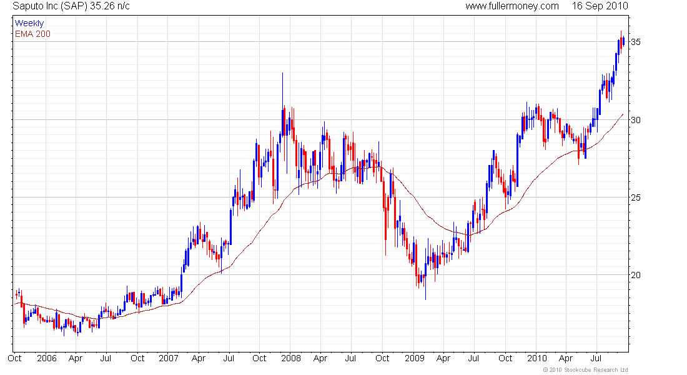Select the red 'EMA 200' legend label

click(32, 34)
